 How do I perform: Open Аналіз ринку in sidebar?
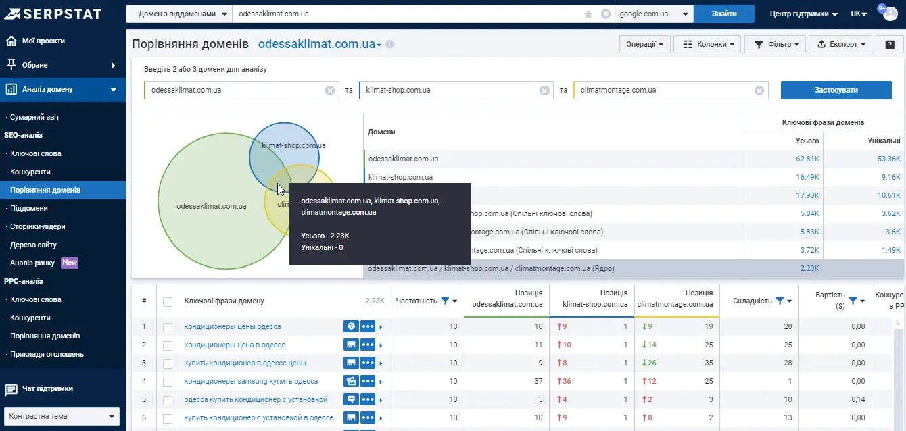click(32, 263)
